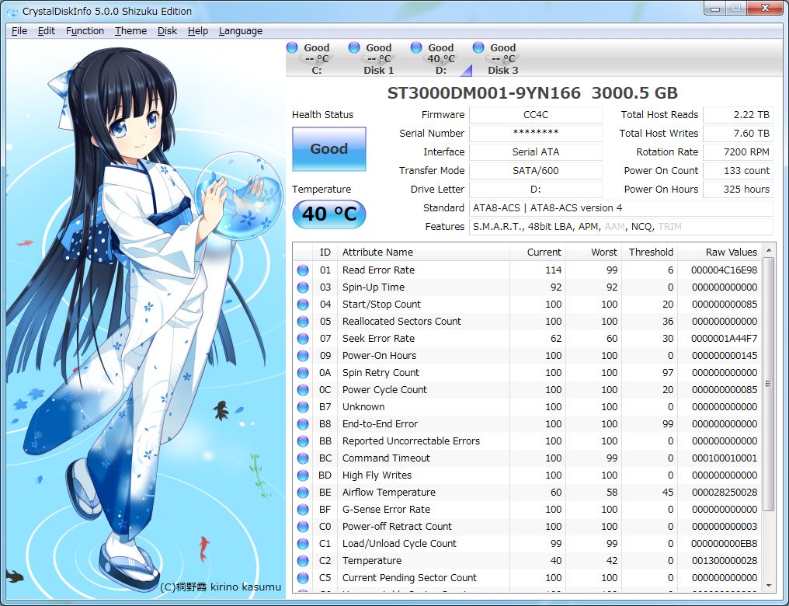The width and height of the screenshot is (789, 606).
Task: Click the status orb next to Reallocated Sectors Count
Action: coord(304,321)
